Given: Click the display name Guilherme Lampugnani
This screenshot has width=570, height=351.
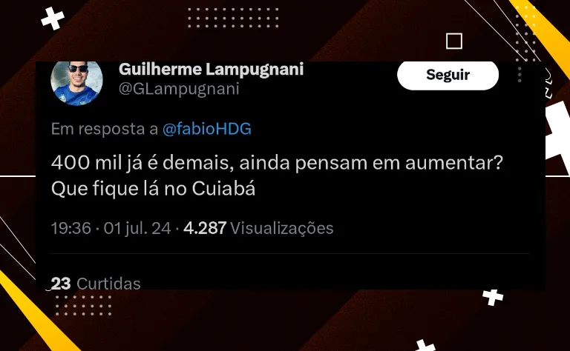Looking at the screenshot, I should coord(211,70).
